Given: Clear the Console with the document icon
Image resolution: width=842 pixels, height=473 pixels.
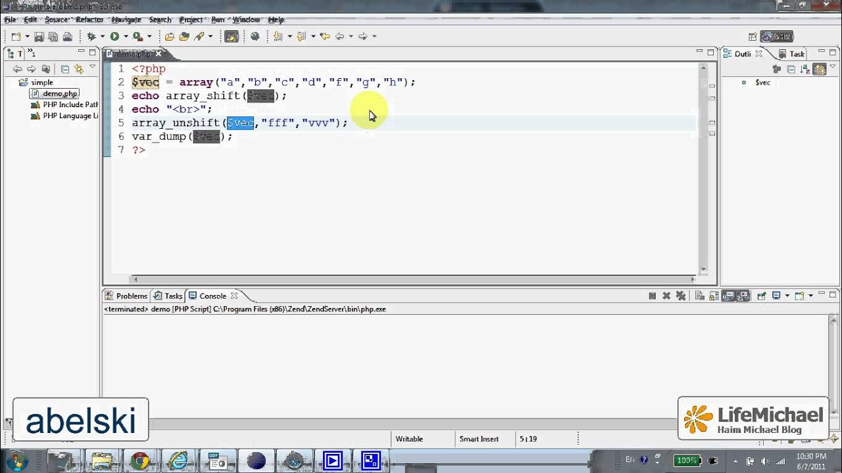Looking at the screenshot, I should click(x=699, y=296).
